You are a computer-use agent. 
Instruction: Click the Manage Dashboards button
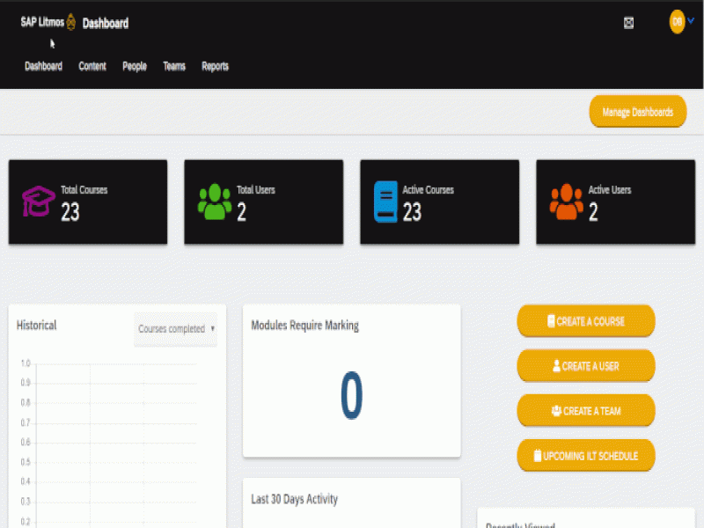point(637,111)
